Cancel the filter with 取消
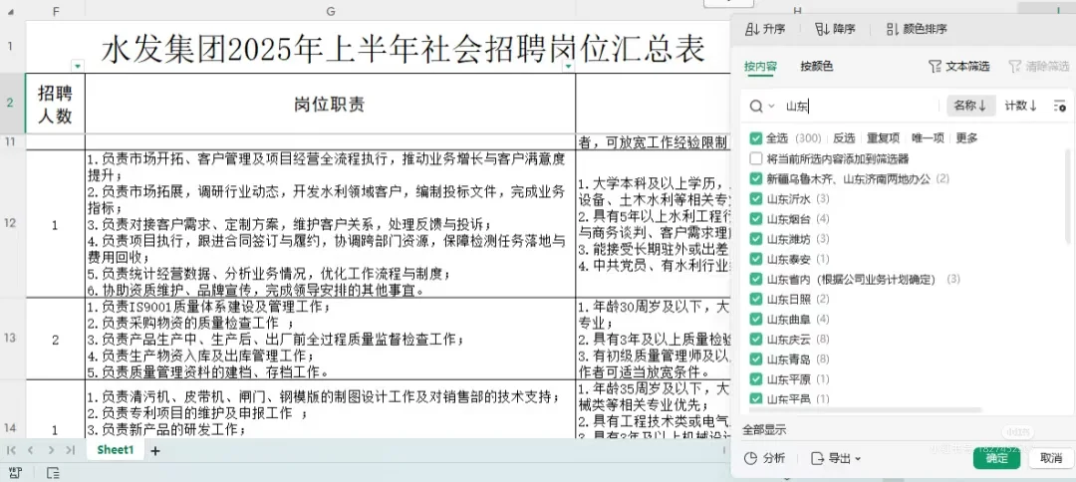The image size is (1076, 482). point(1051,458)
